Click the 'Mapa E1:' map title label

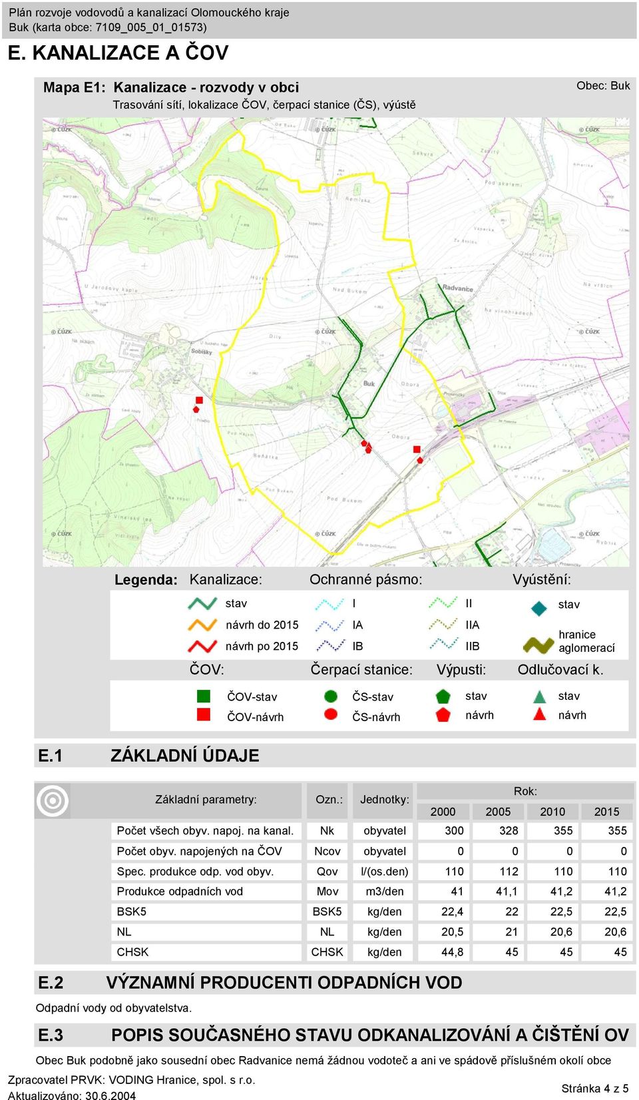point(74,87)
